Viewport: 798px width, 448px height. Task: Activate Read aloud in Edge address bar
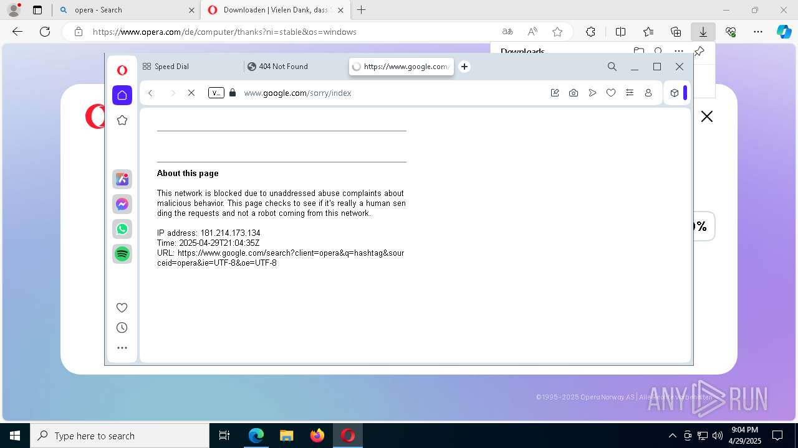pos(532,32)
